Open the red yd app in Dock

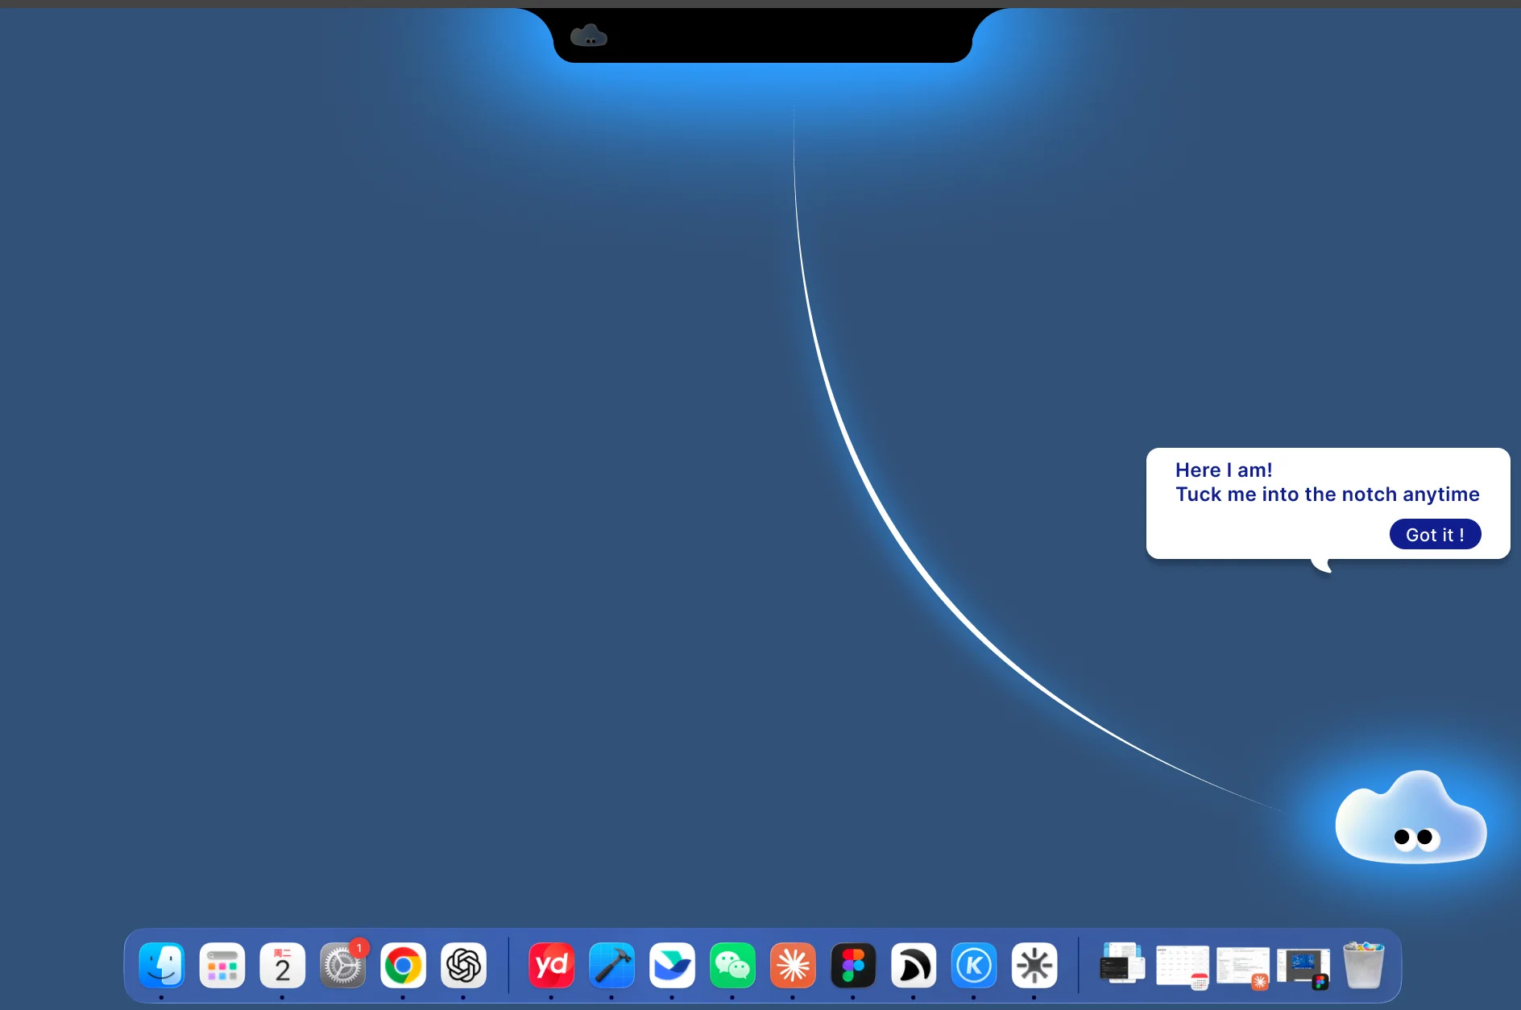552,965
